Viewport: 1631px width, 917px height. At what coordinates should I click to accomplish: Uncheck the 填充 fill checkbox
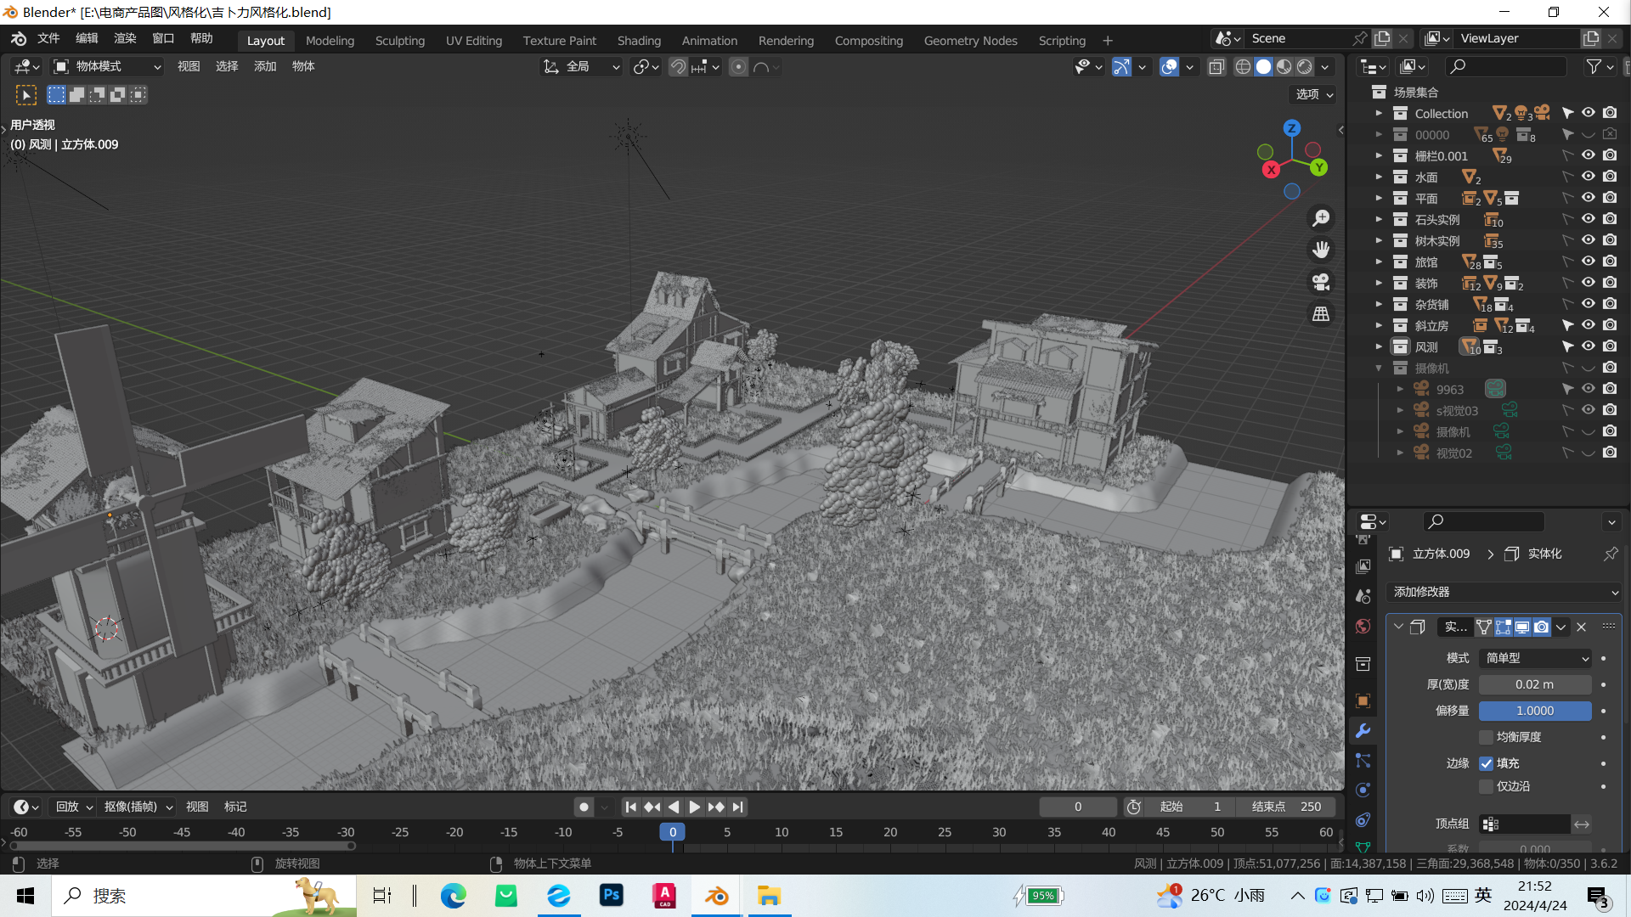[x=1487, y=763]
